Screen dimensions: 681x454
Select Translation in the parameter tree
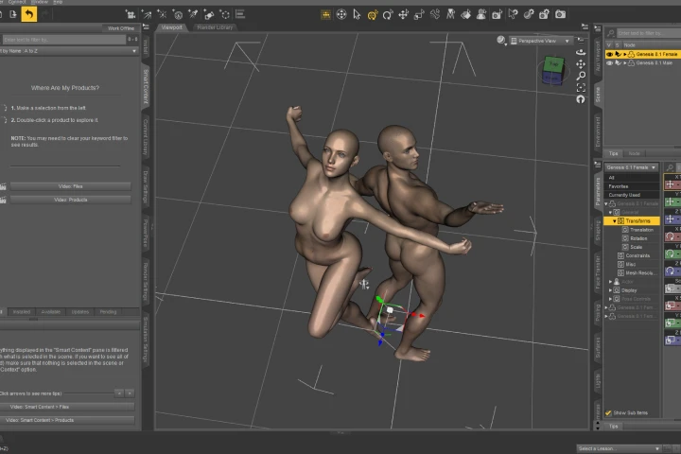coord(641,230)
